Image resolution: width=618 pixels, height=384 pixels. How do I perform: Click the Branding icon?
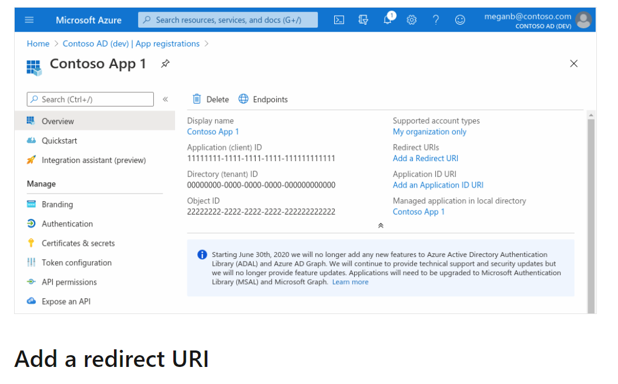(31, 204)
